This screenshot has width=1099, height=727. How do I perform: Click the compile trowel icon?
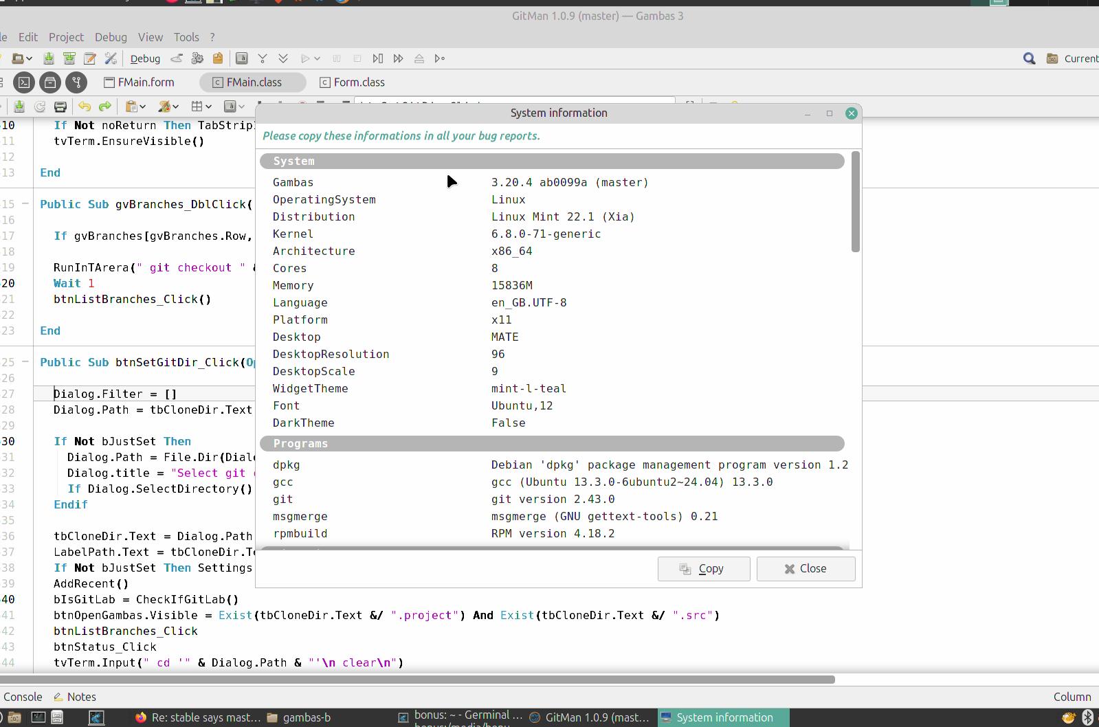177,58
